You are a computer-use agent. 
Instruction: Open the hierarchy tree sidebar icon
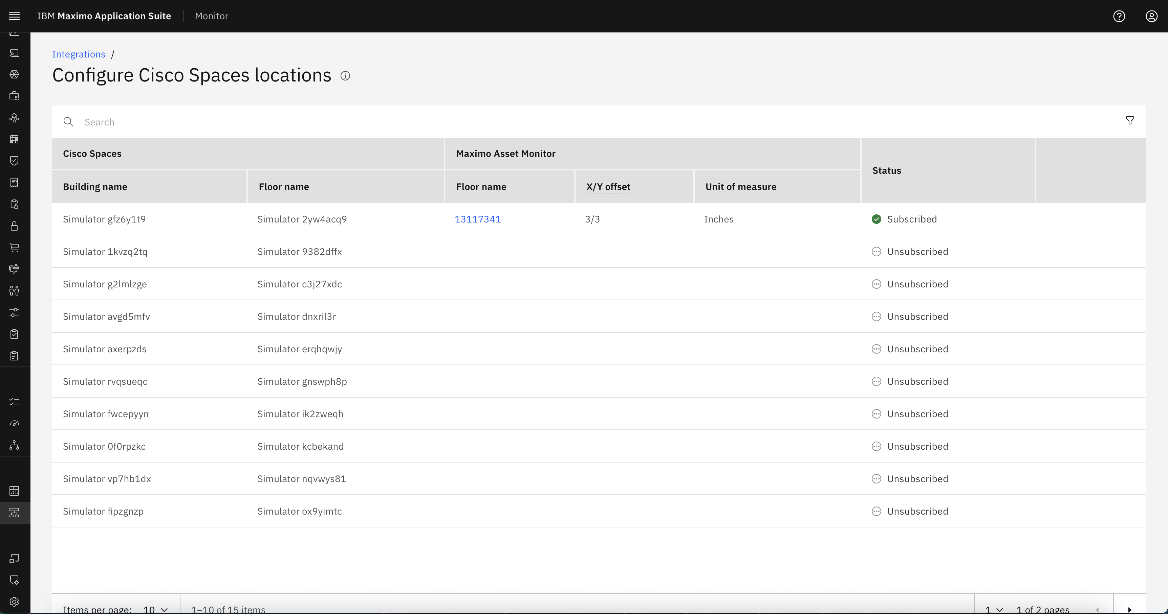[x=15, y=445]
